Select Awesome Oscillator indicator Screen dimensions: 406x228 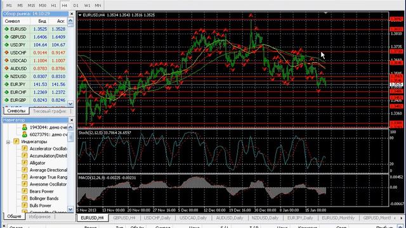[48, 184]
